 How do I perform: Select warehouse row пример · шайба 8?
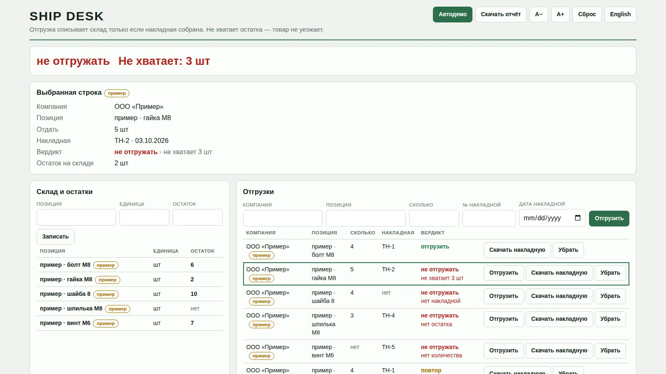coord(129,294)
